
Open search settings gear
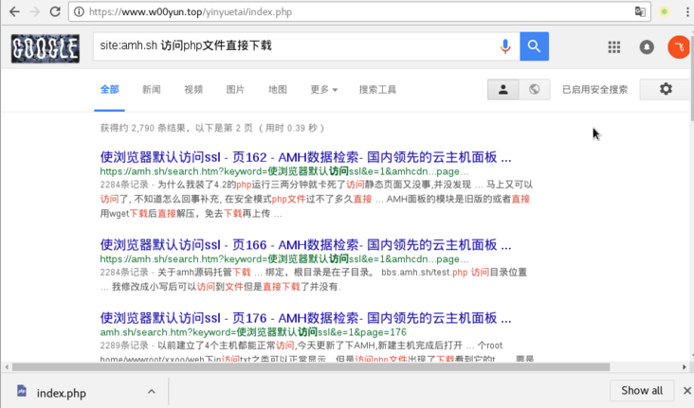pos(666,89)
